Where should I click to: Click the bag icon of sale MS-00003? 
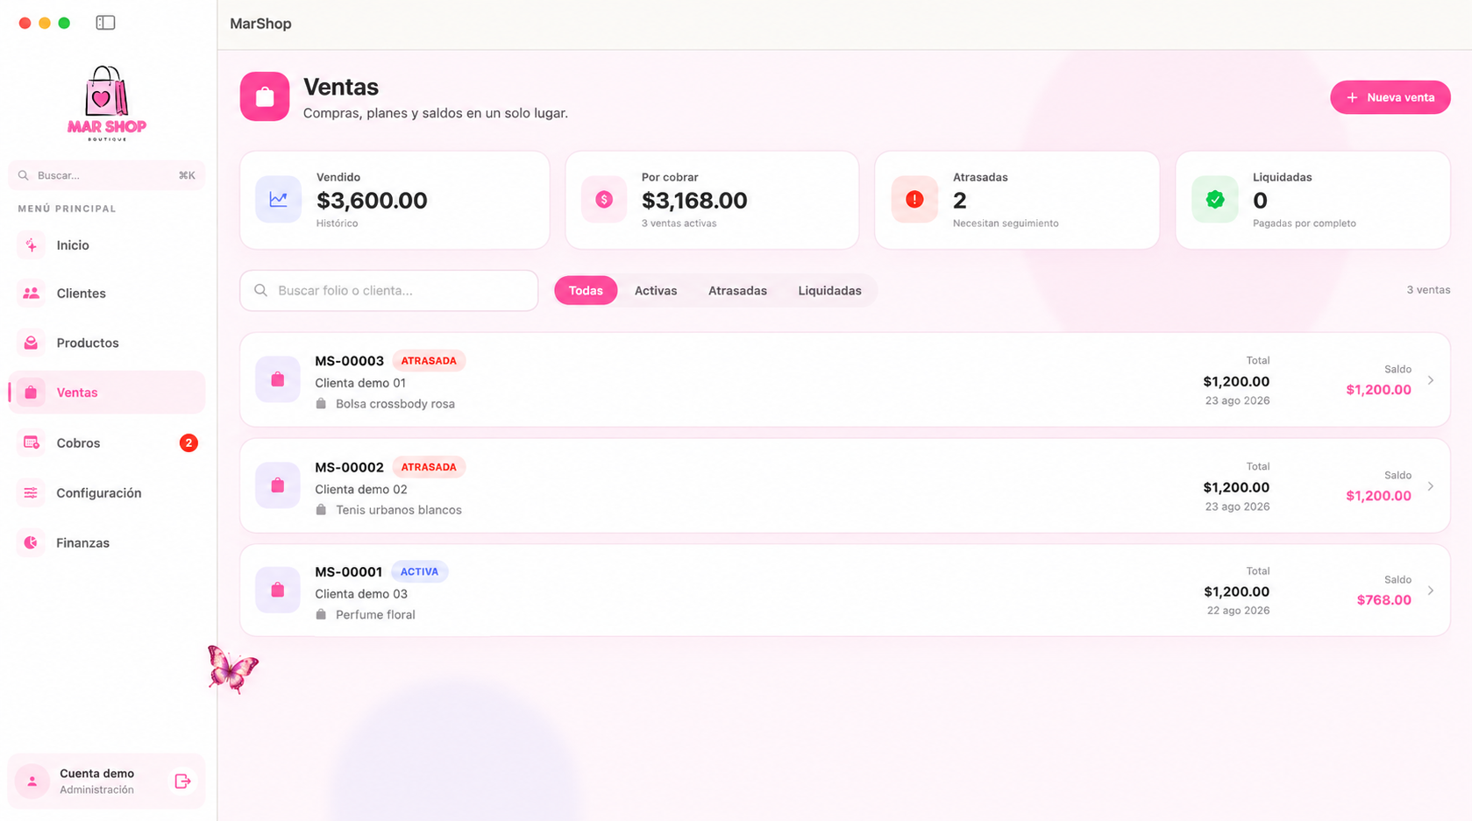point(278,379)
